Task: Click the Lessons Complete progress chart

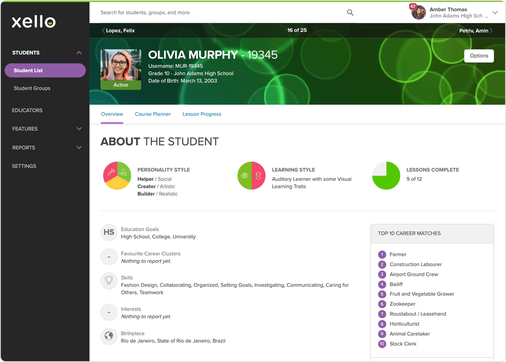Action: pyautogui.click(x=386, y=175)
